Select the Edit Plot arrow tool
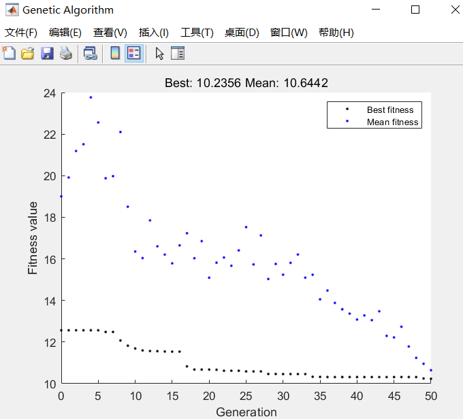Viewport: 463px width, 419px height. (x=159, y=54)
